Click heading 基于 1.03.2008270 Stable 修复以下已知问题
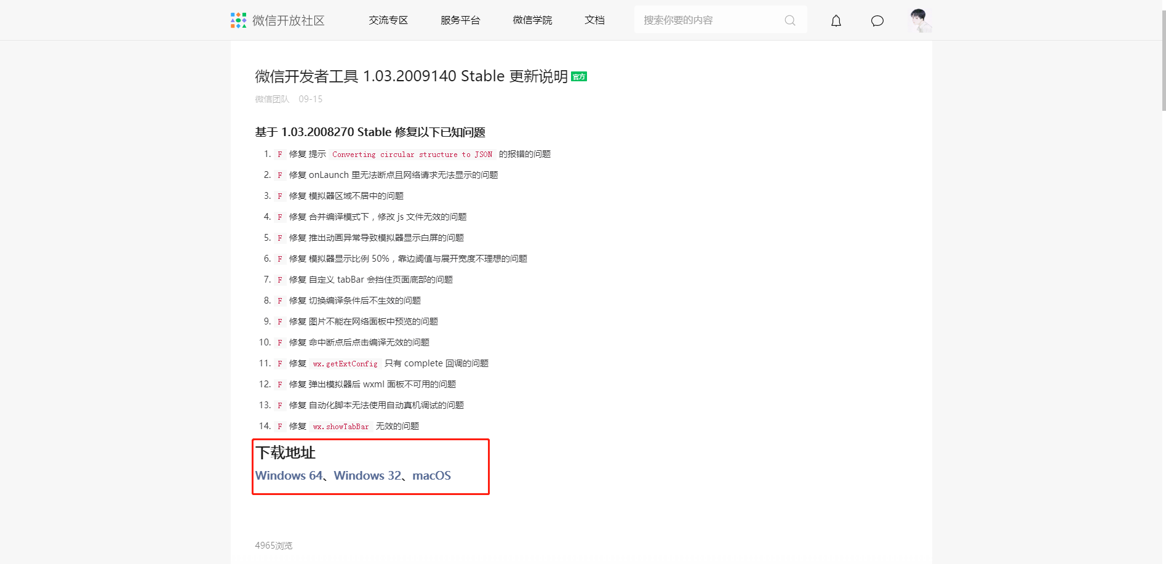The width and height of the screenshot is (1166, 564). [370, 132]
